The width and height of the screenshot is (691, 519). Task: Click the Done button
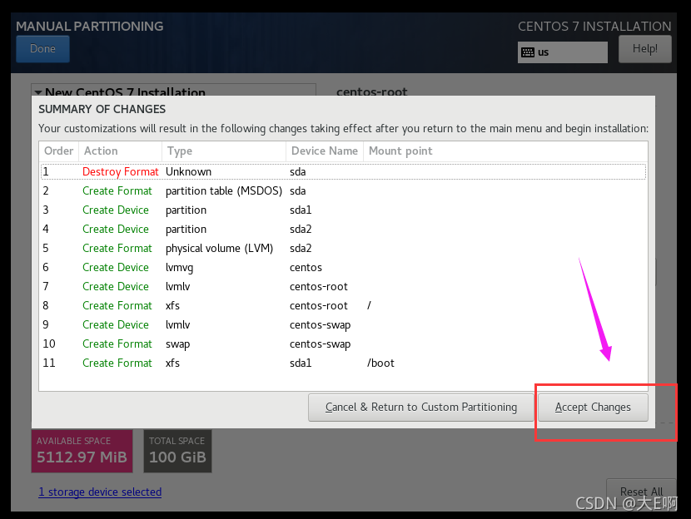42,48
